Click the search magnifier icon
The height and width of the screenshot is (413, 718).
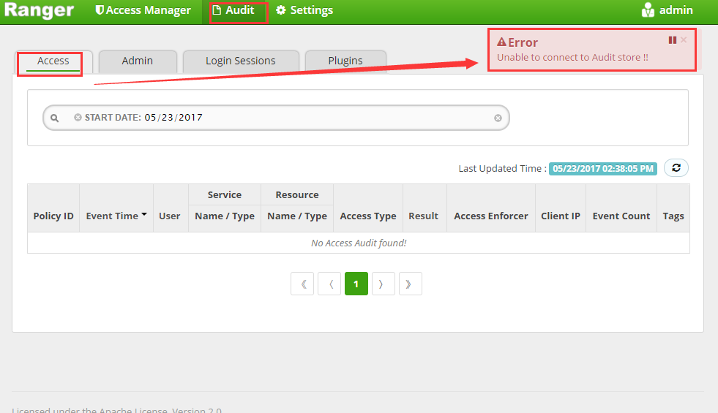tap(54, 118)
